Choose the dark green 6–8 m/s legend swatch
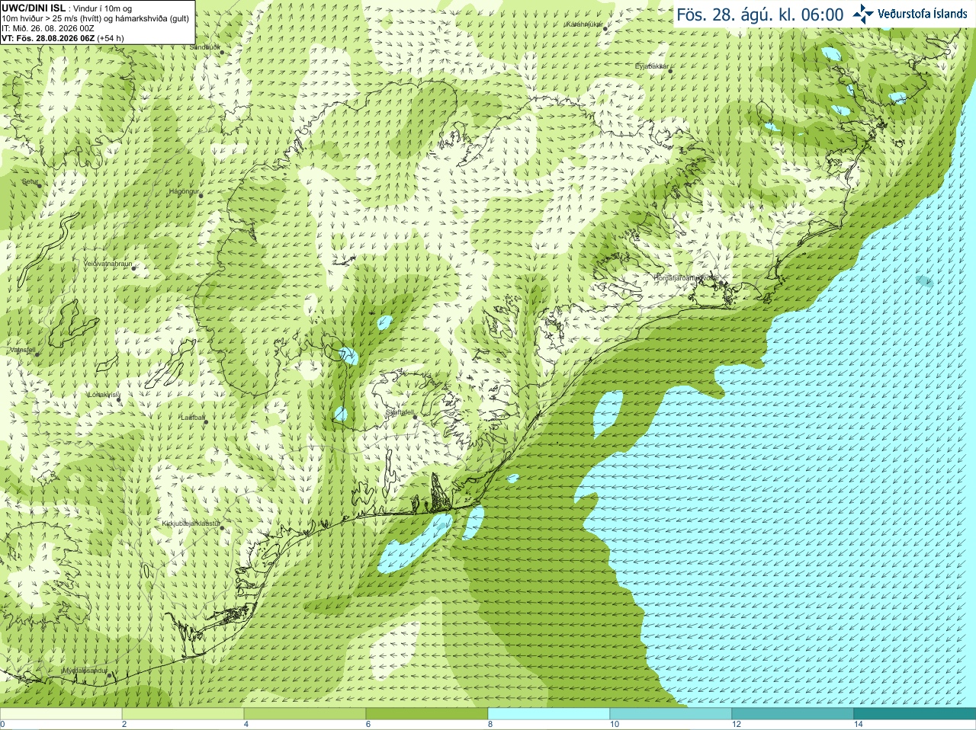This screenshot has width=976, height=730. 426,714
